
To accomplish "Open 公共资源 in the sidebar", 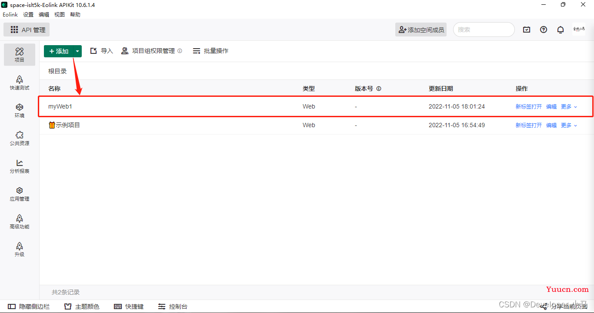I will (x=20, y=138).
